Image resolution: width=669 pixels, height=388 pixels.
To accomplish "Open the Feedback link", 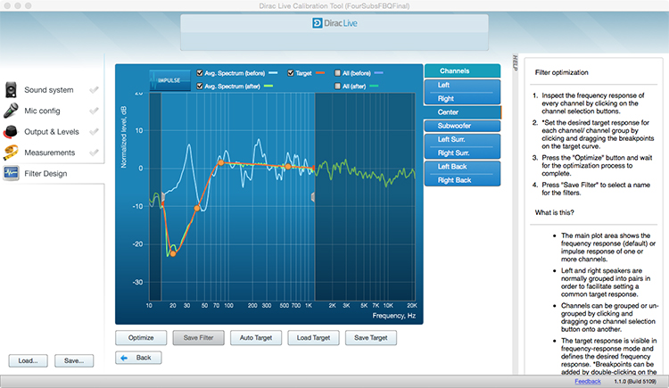I will [x=588, y=381].
